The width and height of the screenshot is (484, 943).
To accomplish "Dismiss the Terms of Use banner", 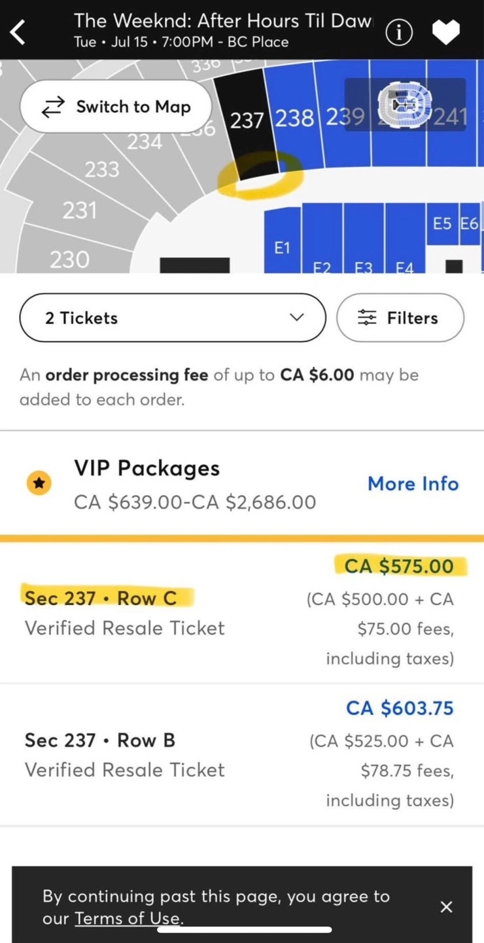I will click(x=446, y=907).
